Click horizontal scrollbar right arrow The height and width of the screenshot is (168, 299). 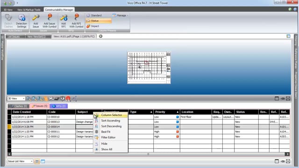[x=287, y=154]
